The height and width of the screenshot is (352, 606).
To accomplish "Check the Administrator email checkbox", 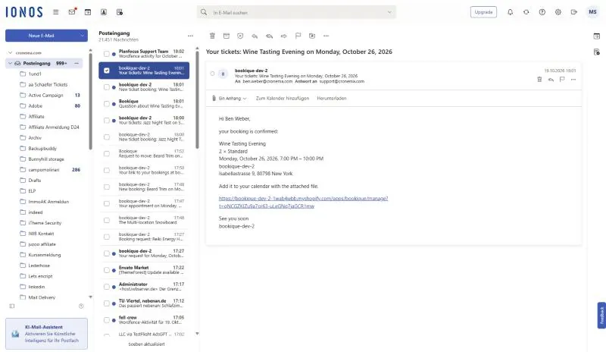I will click(107, 287).
